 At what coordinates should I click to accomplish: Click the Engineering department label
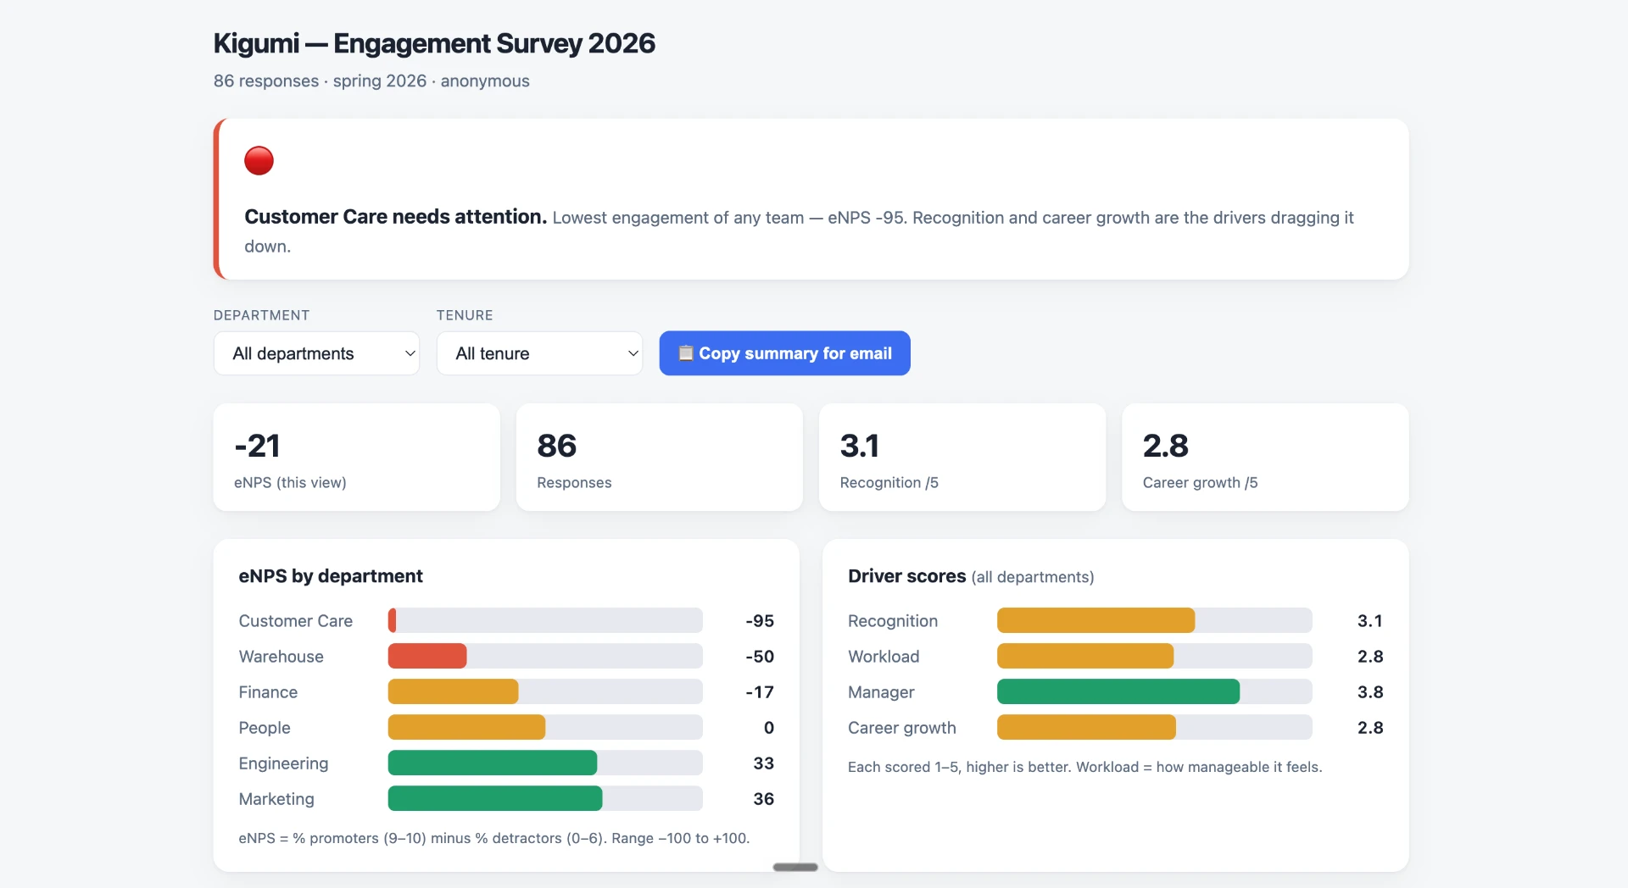pos(283,763)
